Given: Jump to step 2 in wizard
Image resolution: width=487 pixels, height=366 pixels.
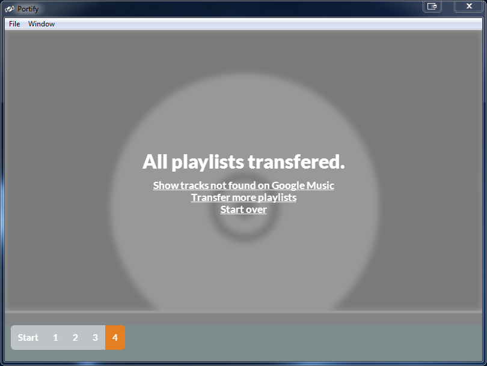Looking at the screenshot, I should [76, 337].
